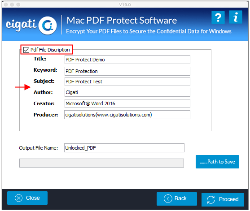The width and height of the screenshot is (250, 211).
Task: Open the help question mark icon
Action: click(218, 17)
